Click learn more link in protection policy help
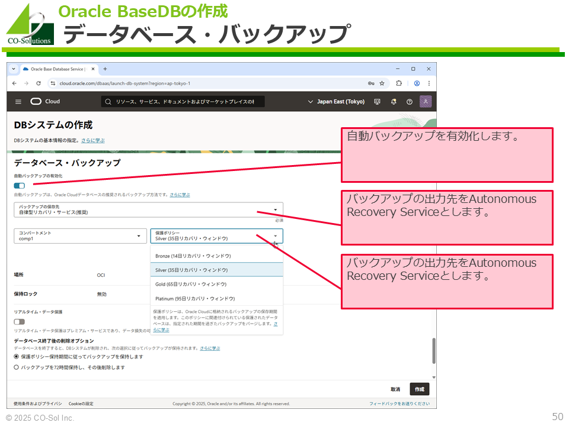This screenshot has width=569, height=426. pos(161,330)
